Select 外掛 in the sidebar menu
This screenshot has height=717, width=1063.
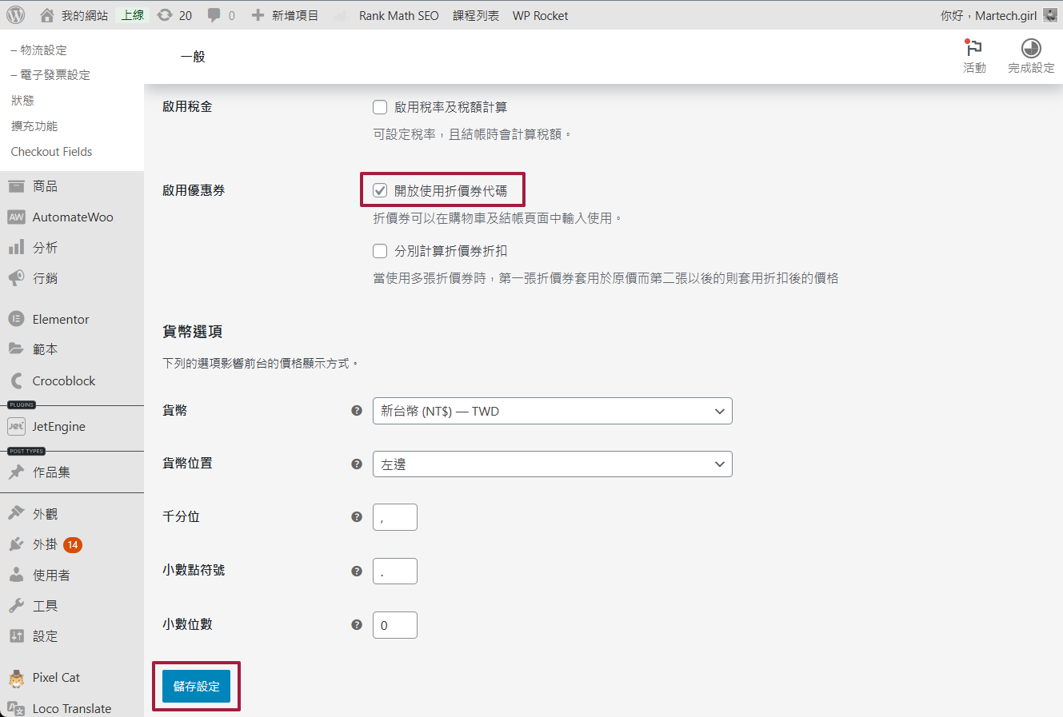pos(45,544)
